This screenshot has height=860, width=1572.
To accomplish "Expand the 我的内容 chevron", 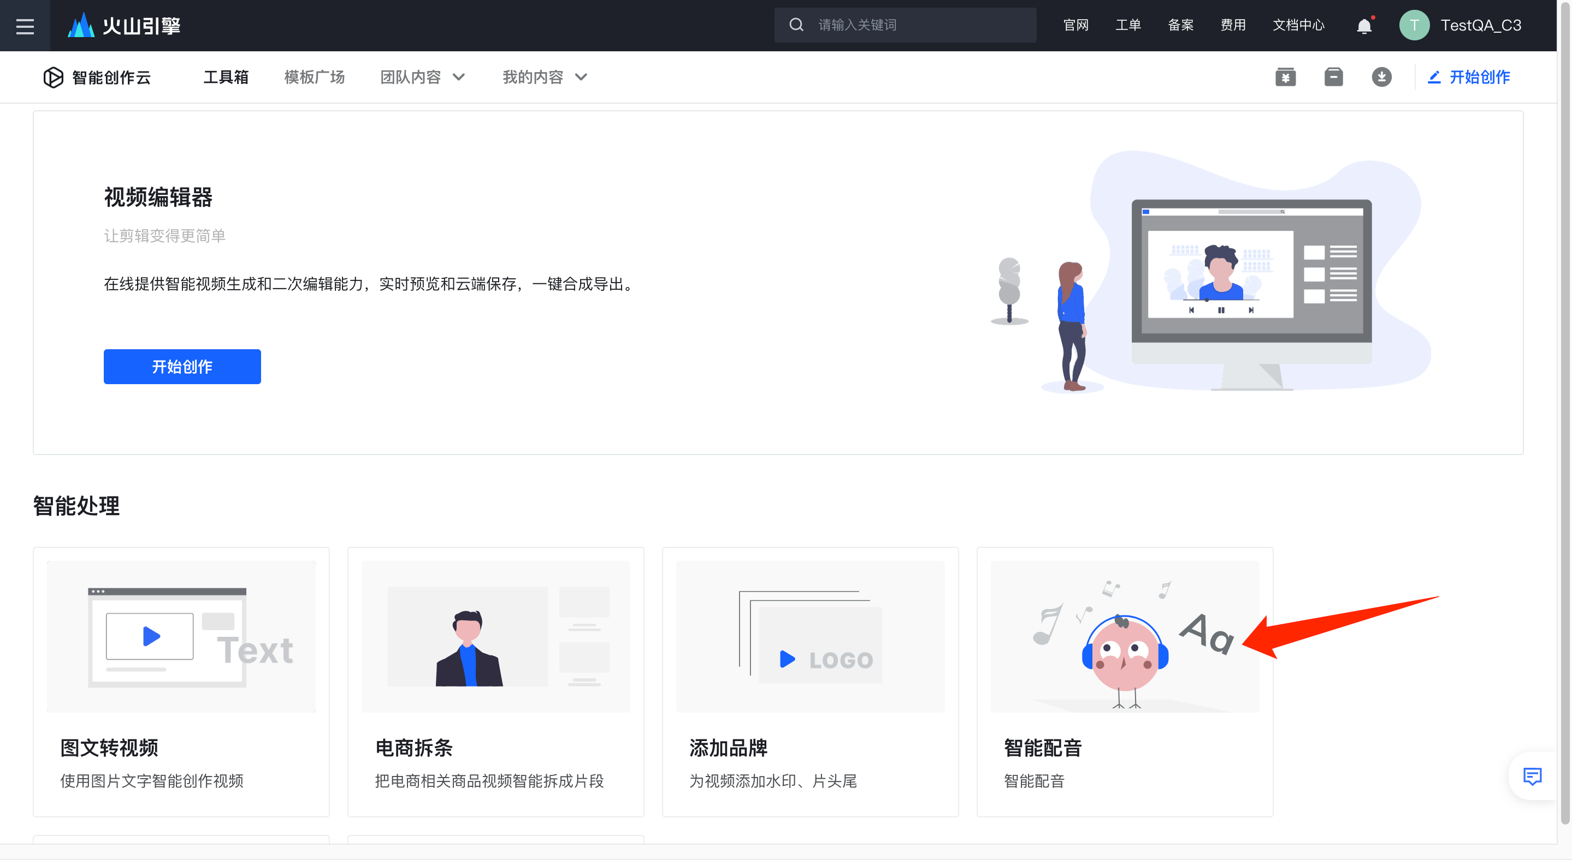I will pyautogui.click(x=581, y=77).
